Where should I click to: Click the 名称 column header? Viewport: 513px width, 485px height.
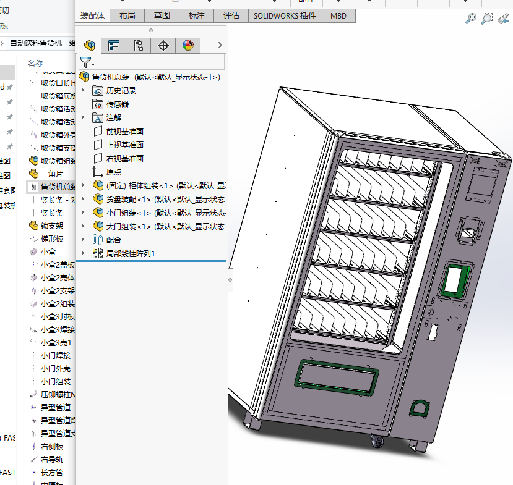[x=35, y=63]
